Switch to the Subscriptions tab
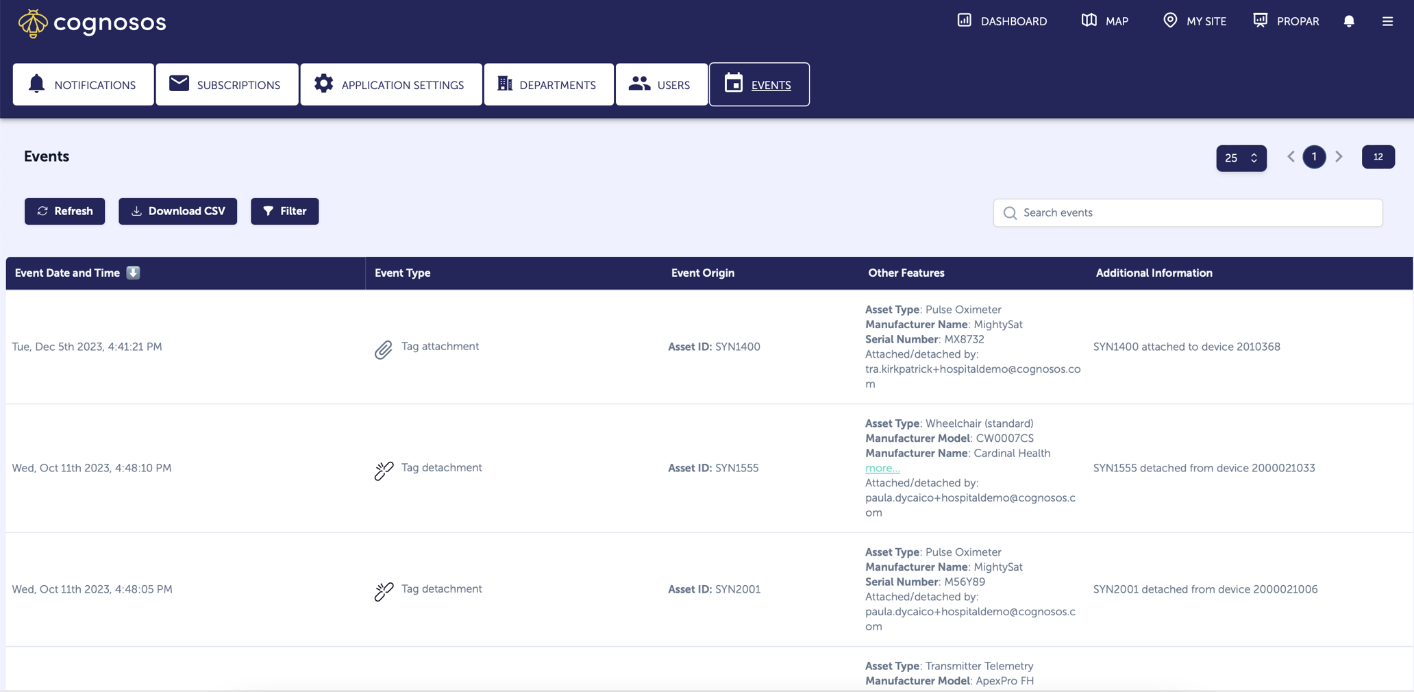 227,84
